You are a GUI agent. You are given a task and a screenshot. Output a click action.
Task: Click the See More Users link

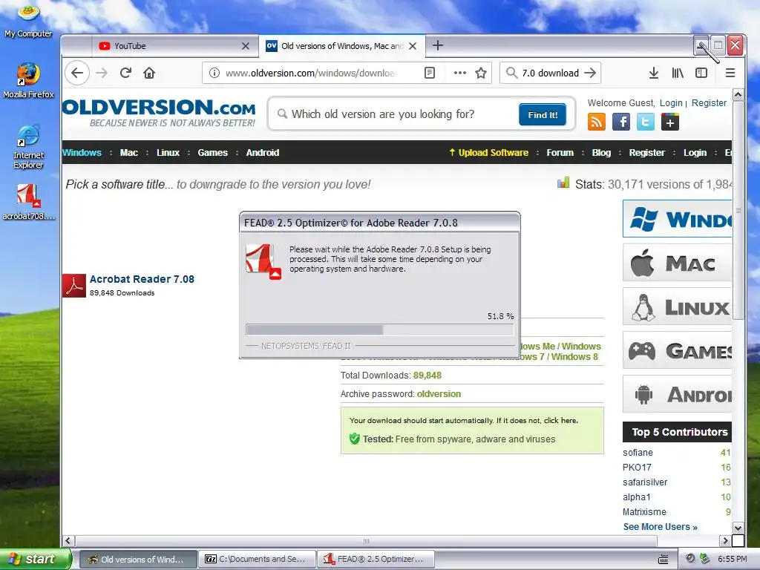tap(660, 527)
